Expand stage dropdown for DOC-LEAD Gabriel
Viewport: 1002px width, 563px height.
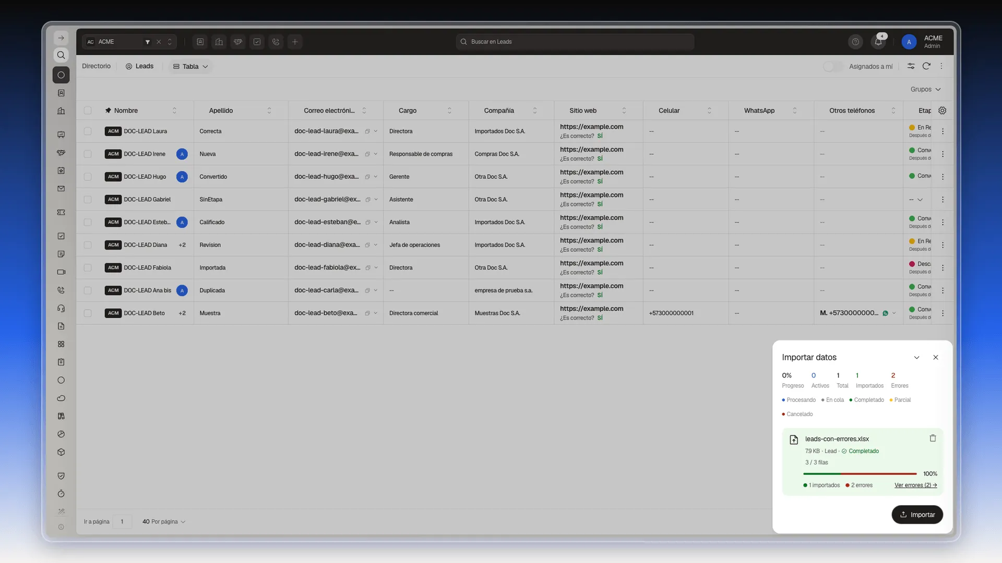point(920,200)
